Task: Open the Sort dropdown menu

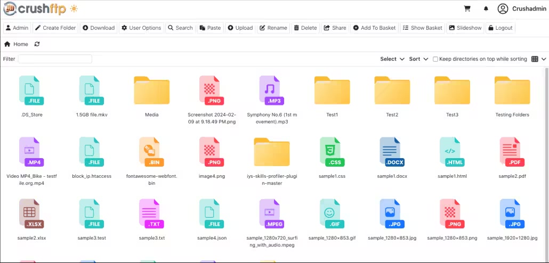Action: 418,59
